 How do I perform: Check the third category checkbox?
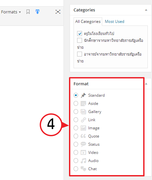pyautogui.click(x=79, y=54)
